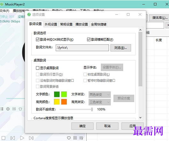Image resolution: width=169 pixels, height=141 pixels.
Task: Click the scrollbar down arrow in the options dialog
Action: 140,118
